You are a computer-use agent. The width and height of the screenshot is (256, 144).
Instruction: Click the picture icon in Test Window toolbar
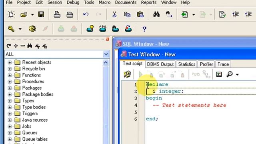(x=219, y=74)
